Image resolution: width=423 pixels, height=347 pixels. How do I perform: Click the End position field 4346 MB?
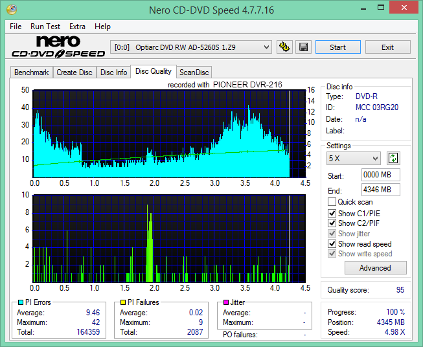click(381, 190)
